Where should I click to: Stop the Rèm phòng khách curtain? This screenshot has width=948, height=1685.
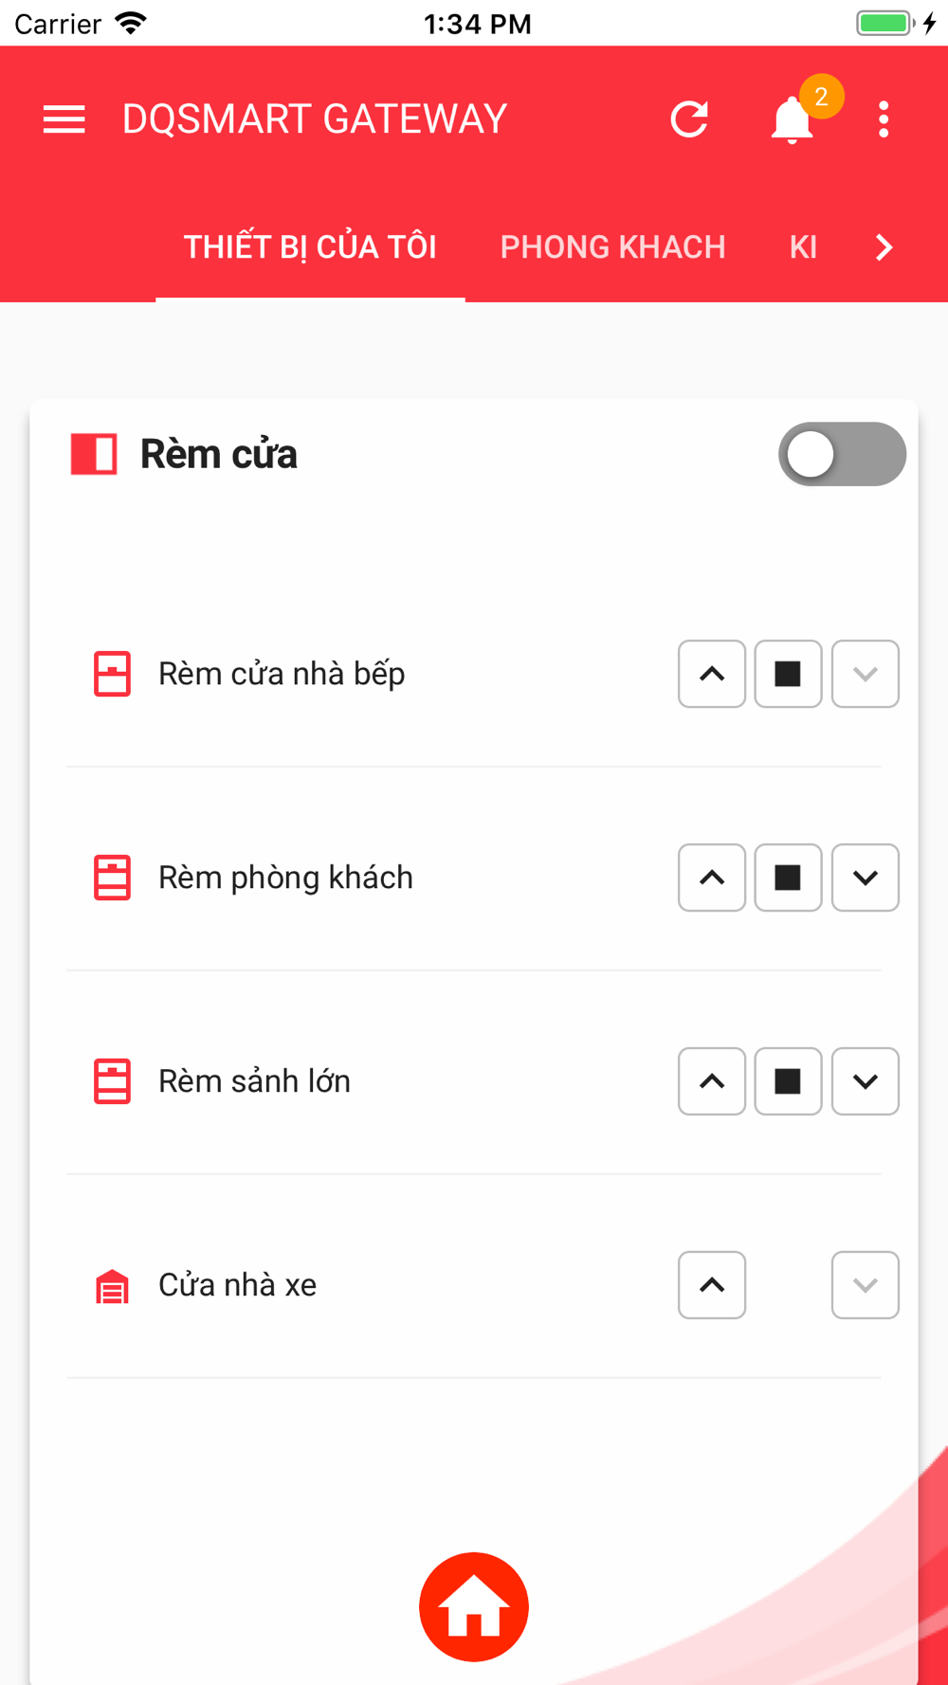pos(788,878)
